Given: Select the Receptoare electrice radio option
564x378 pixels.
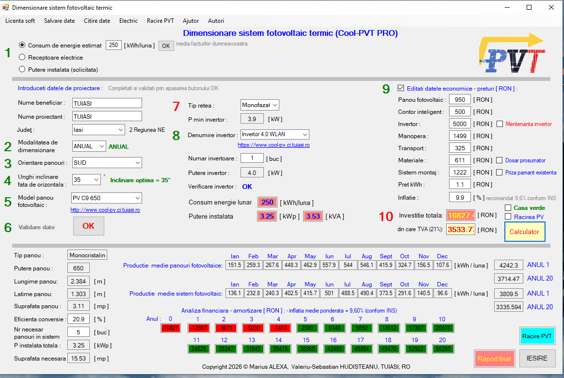Looking at the screenshot, I should pos(22,57).
